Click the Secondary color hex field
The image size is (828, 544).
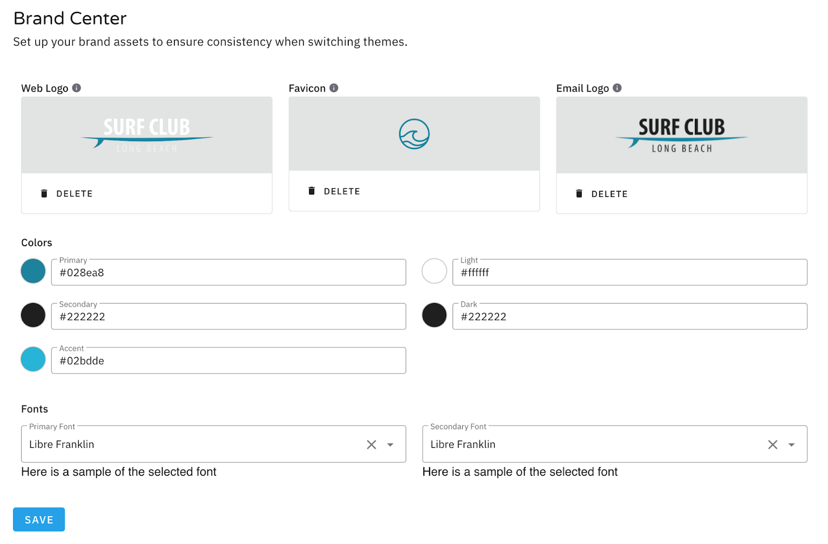pyautogui.click(x=229, y=316)
